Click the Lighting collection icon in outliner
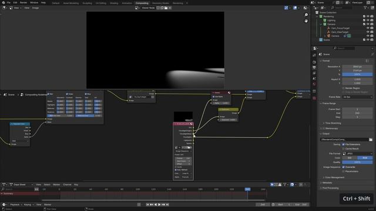Viewport: 376px width, 211px height. (x=325, y=21)
